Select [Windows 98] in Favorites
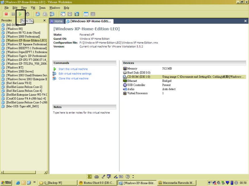The height and width of the screenshot is (186, 249). [14, 29]
